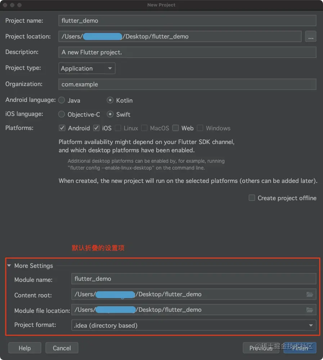323x360 pixels.
Task: Click Finish to create the project
Action: [x=300, y=348]
